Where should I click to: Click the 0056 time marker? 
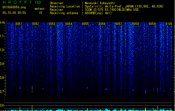(102, 24)
